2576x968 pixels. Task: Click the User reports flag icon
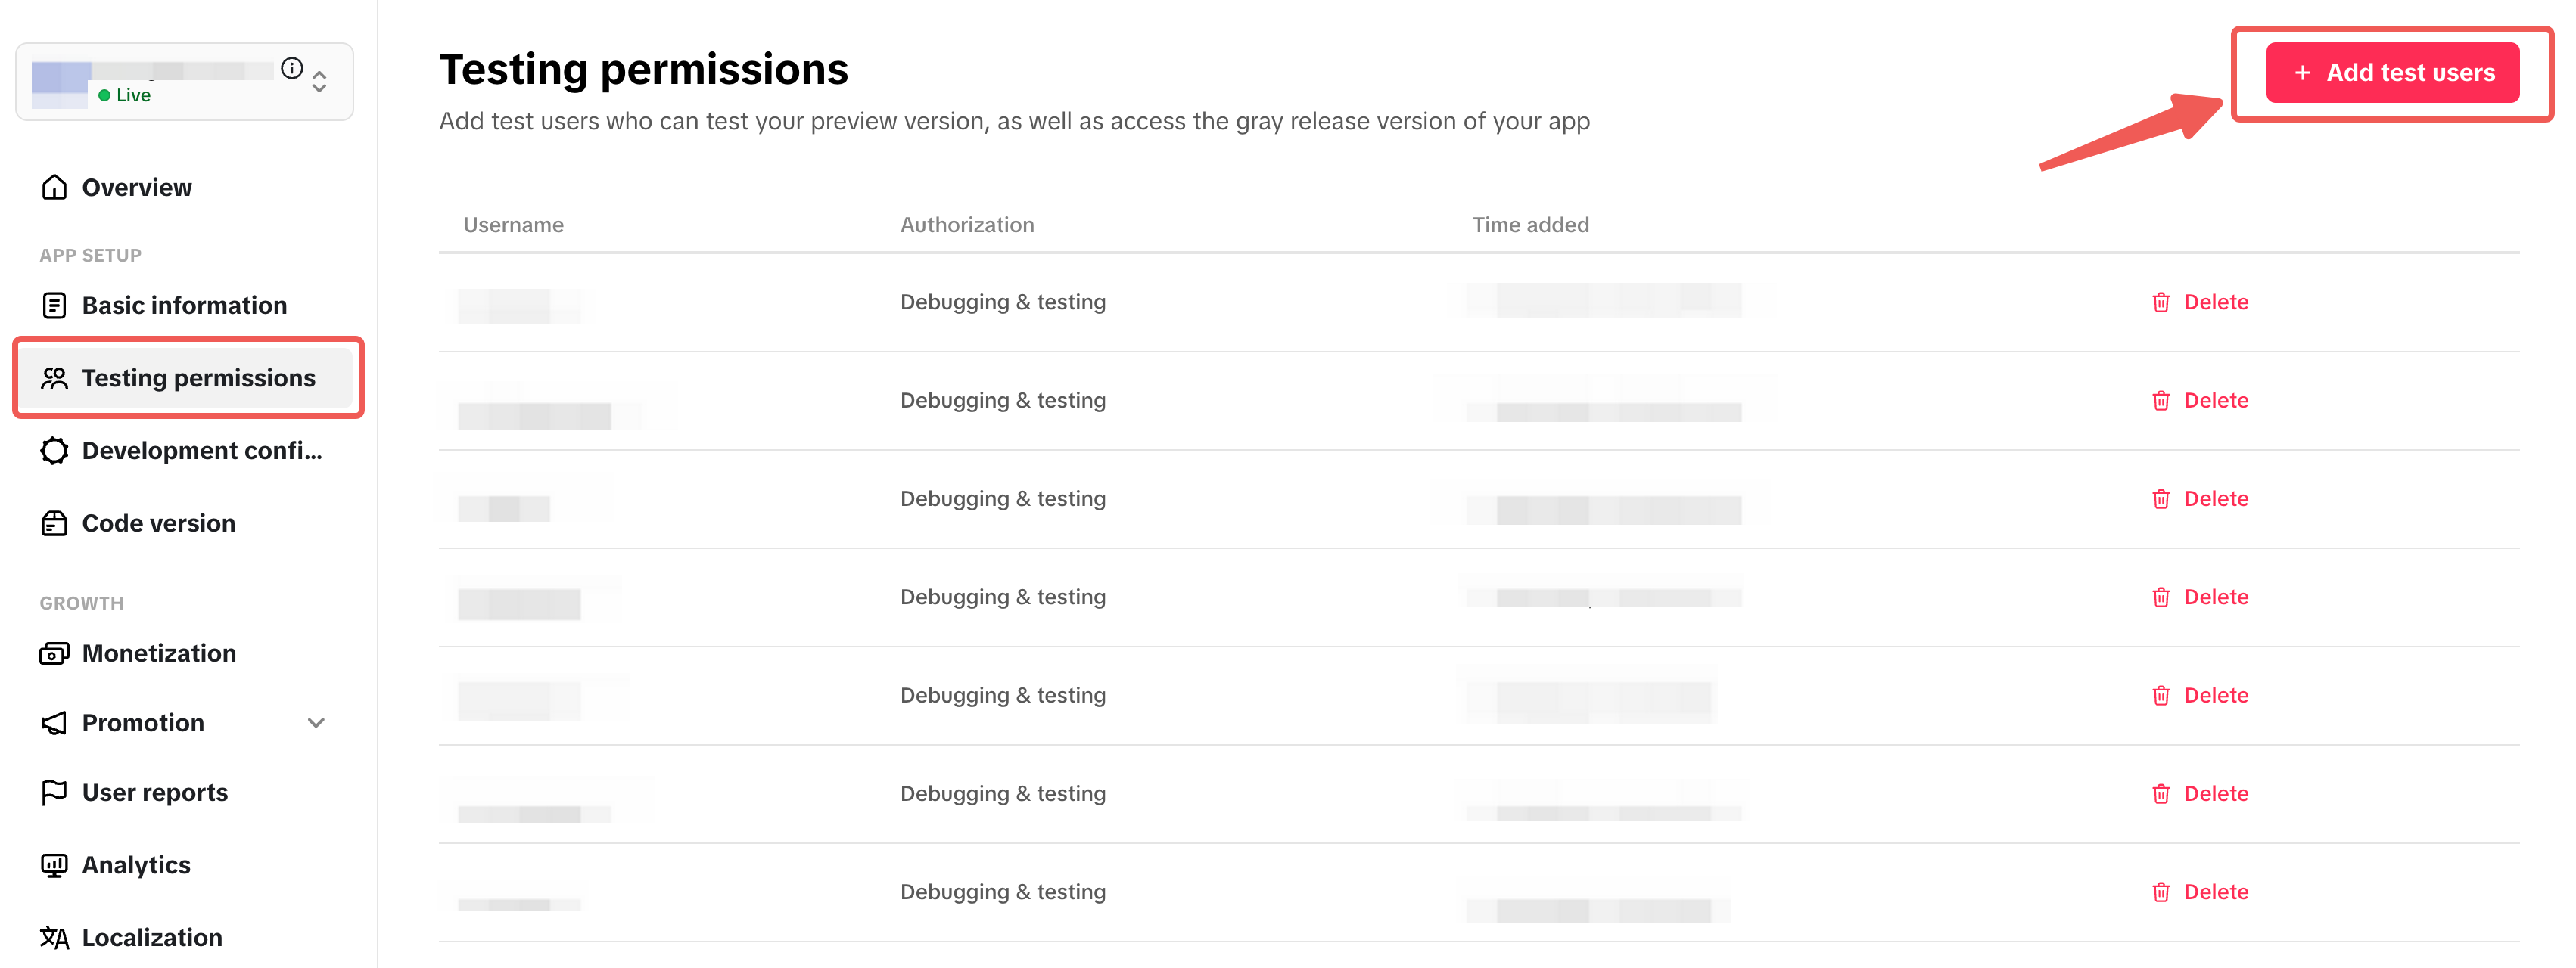coord(54,793)
